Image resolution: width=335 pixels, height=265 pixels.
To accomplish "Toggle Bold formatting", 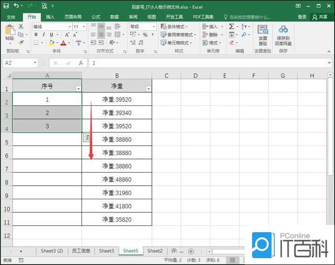I will tap(36, 35).
